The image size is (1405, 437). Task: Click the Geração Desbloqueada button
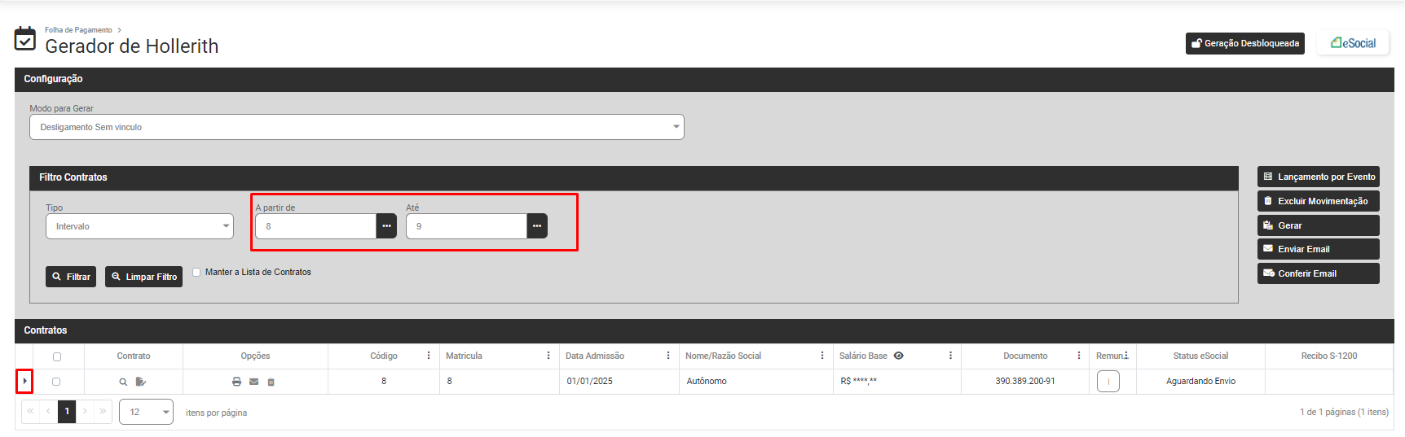coord(1244,43)
